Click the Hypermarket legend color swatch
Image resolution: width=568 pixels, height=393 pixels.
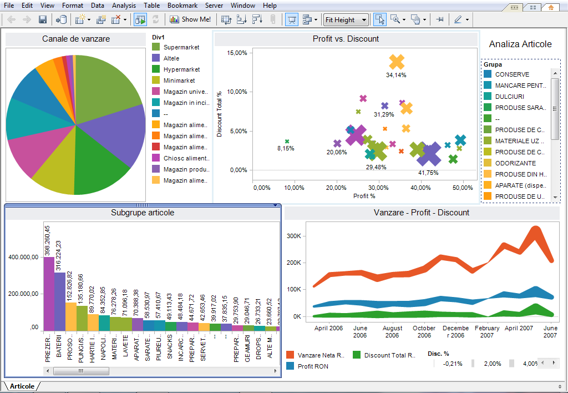[156, 69]
